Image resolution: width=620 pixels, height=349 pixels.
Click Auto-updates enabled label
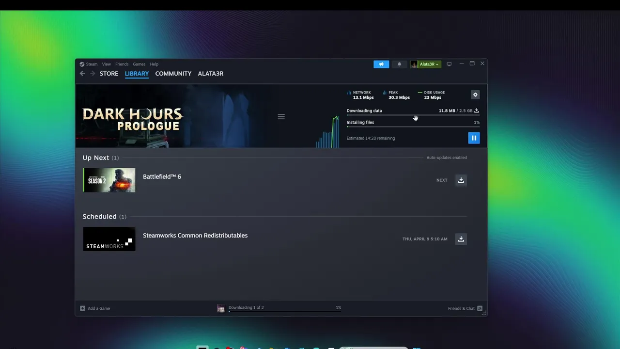click(447, 158)
